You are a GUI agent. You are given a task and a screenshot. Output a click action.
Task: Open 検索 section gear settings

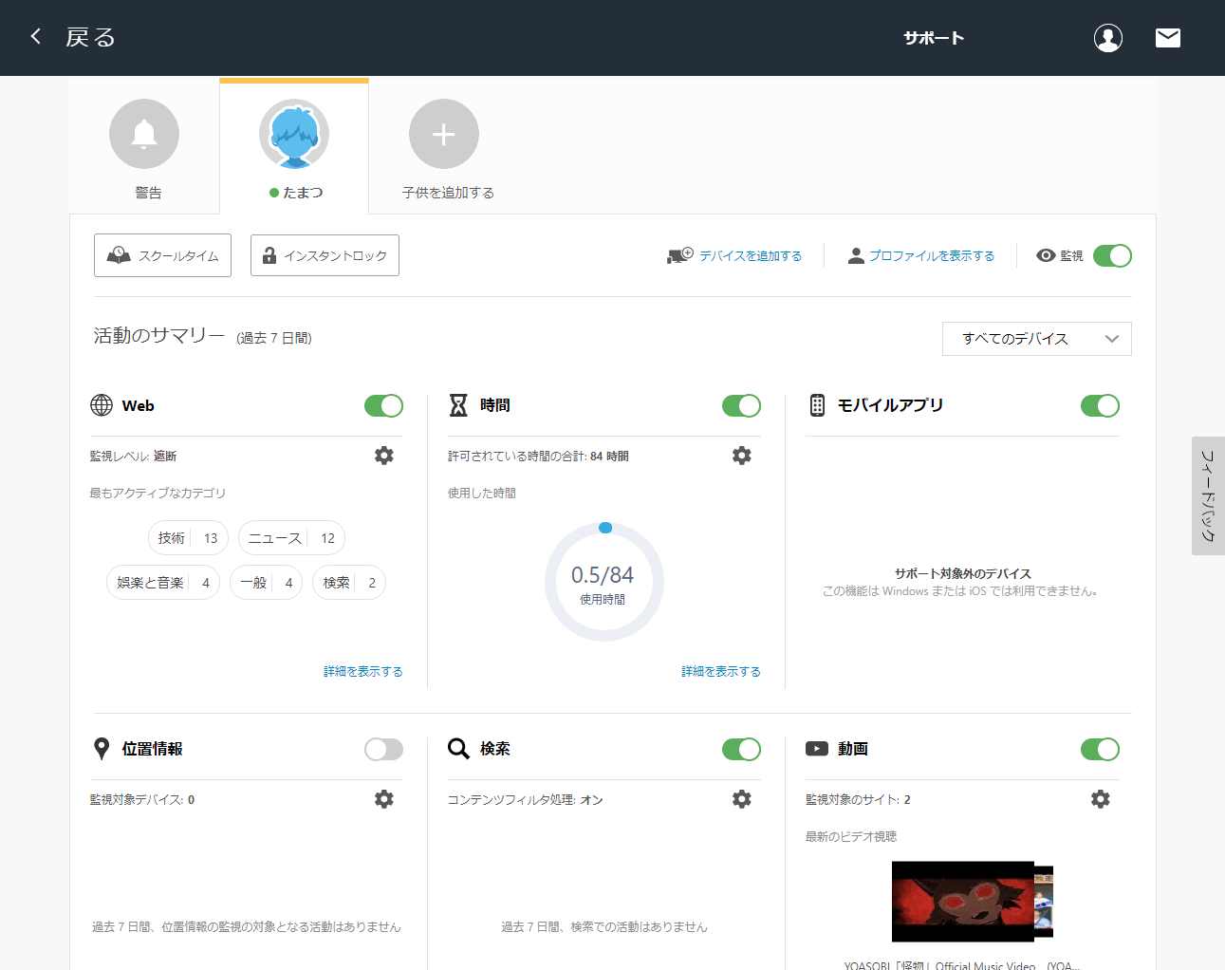click(x=742, y=799)
